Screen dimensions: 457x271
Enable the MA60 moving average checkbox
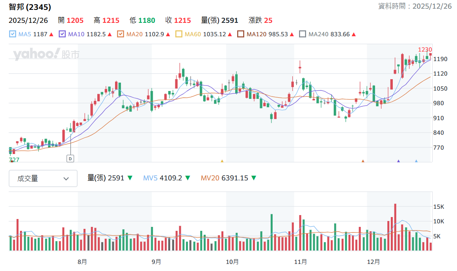pos(178,34)
